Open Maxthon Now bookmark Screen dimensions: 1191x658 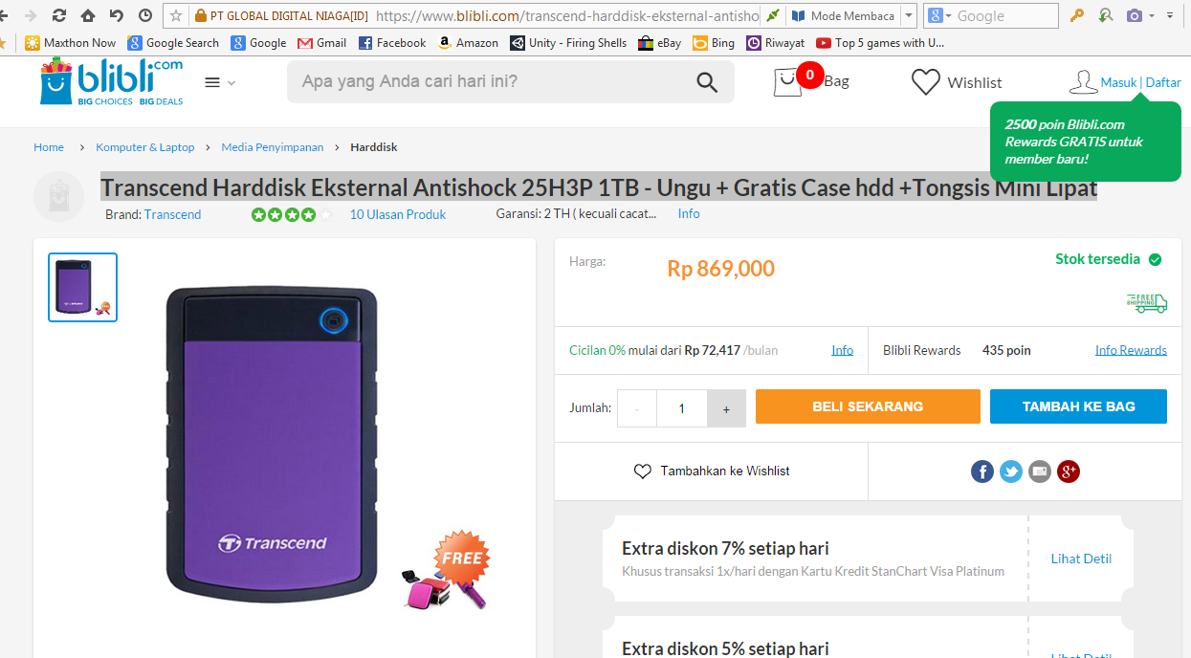70,43
